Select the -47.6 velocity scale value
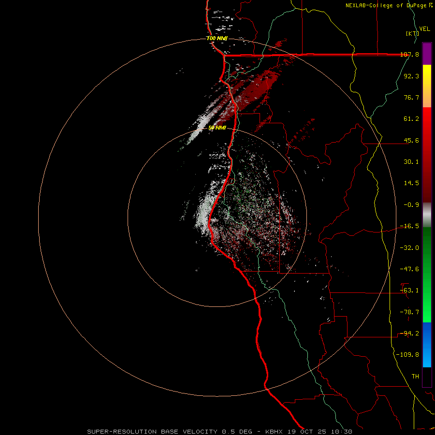This screenshot has height=435, width=435. tap(409, 269)
